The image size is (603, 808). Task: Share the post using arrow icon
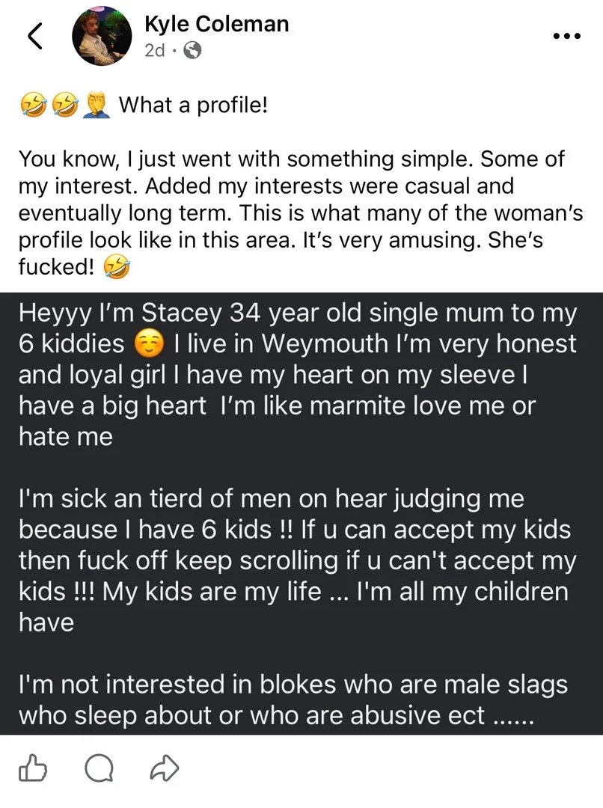click(x=165, y=768)
